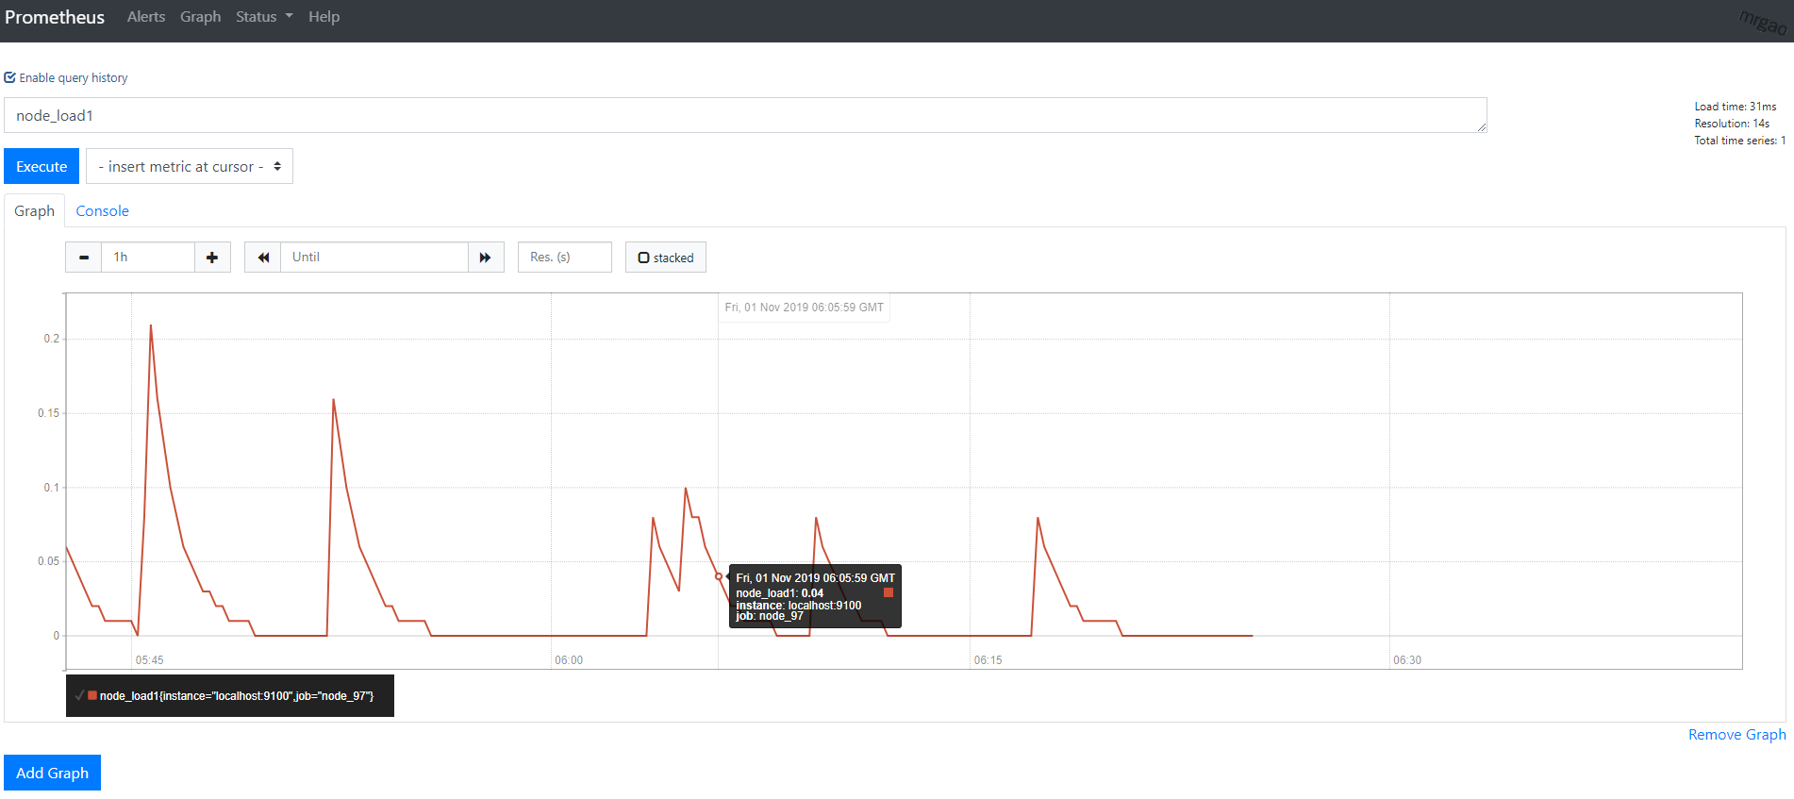
Task: Click the Total time series: 1 text
Action: (1739, 141)
